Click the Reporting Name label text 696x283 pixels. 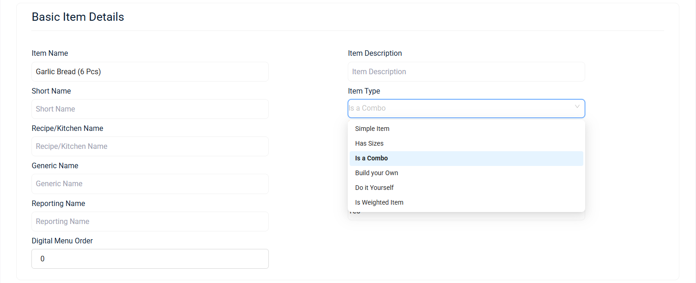click(x=58, y=204)
